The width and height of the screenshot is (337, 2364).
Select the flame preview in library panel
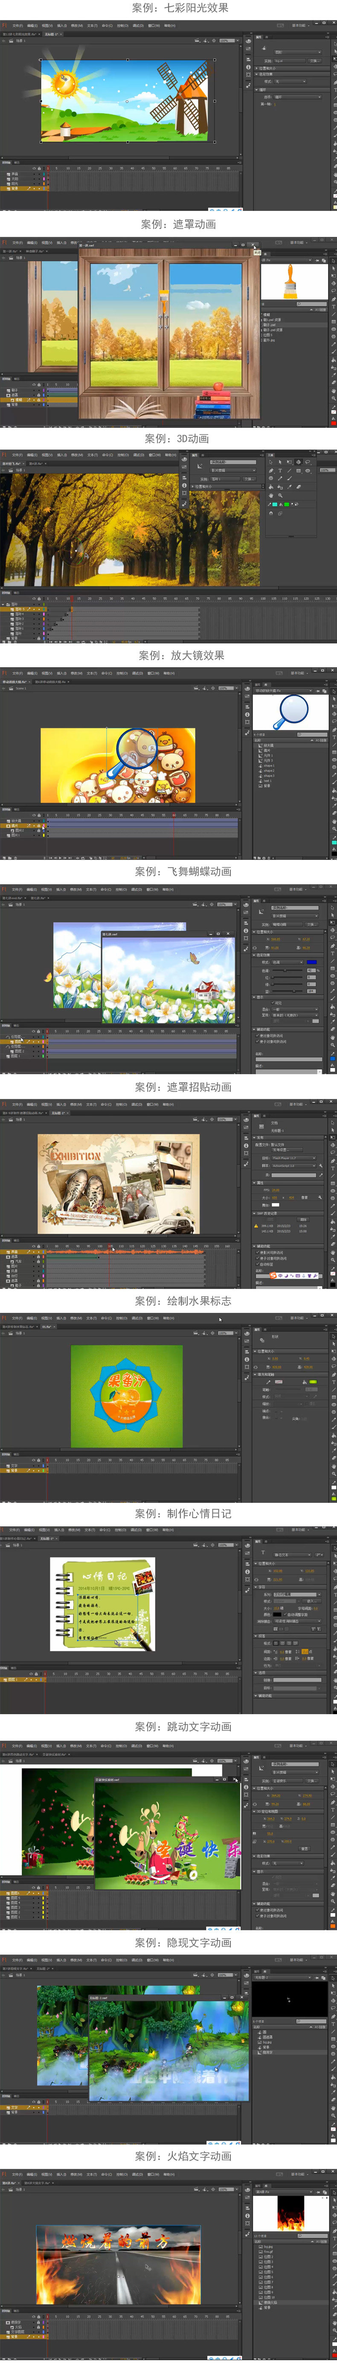pos(291,2212)
